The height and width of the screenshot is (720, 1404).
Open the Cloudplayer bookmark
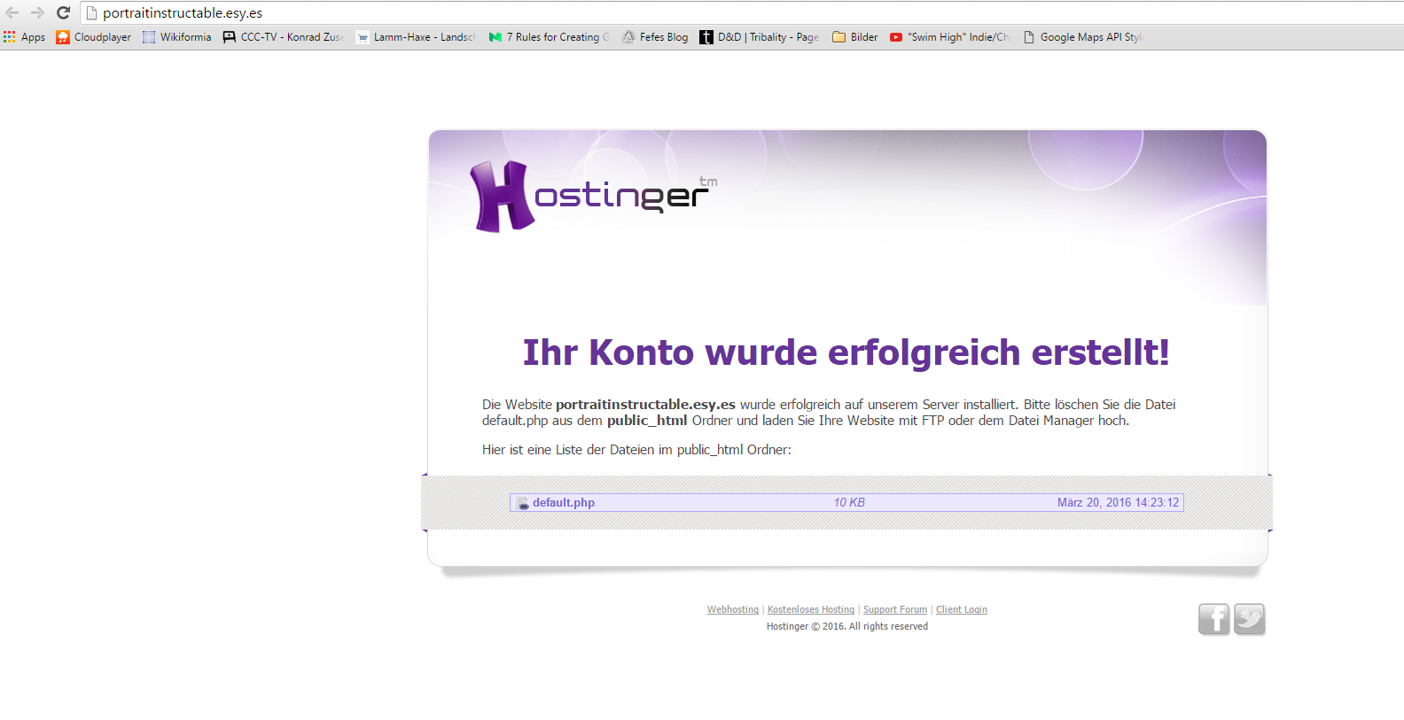93,37
